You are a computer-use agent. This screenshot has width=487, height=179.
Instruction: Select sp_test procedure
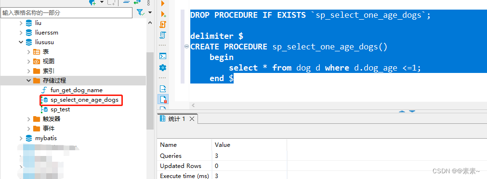60,109
